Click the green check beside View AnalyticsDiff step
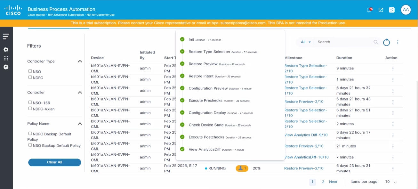The image size is (418, 189). [182, 149]
